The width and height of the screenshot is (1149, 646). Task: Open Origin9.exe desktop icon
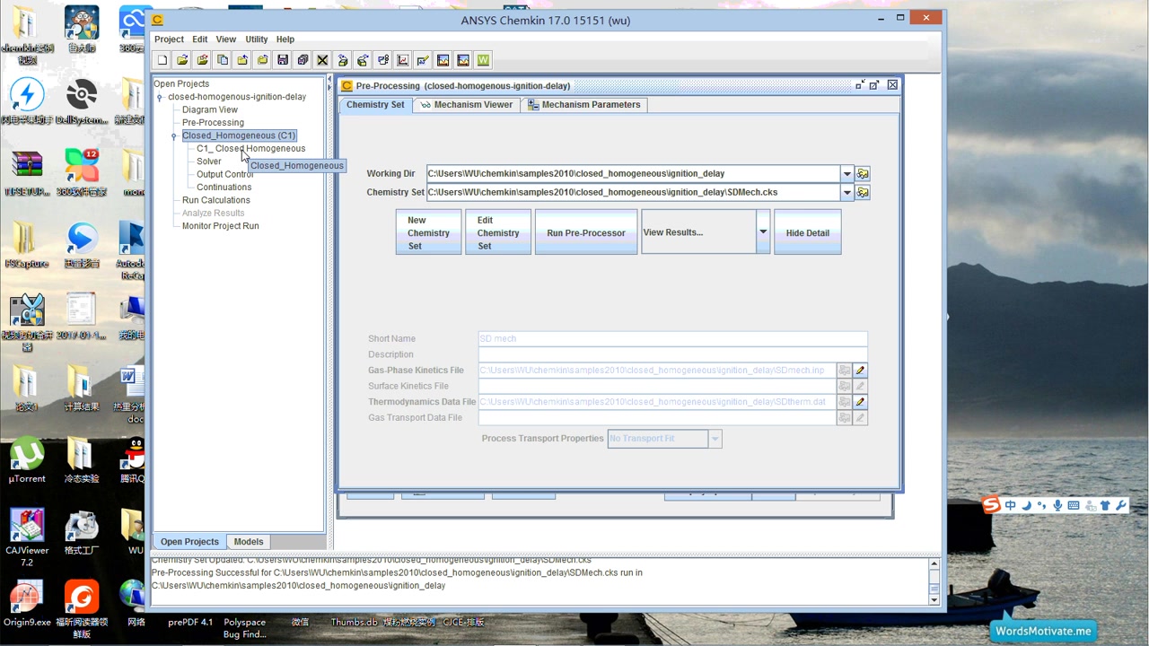point(27,605)
